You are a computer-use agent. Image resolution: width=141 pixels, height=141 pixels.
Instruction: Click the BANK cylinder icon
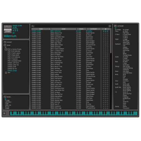tap(5, 45)
